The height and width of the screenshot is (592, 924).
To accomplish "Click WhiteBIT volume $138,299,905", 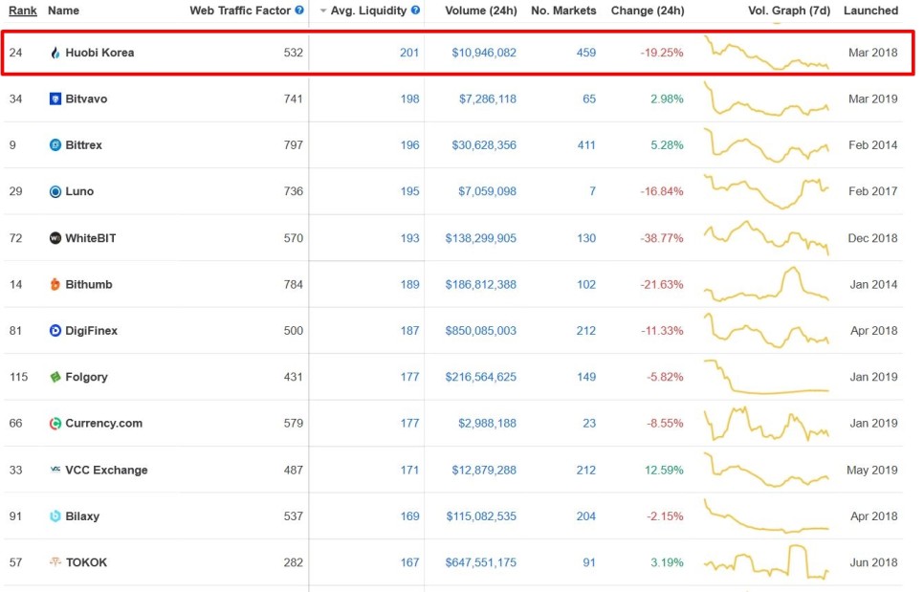I will point(481,238).
